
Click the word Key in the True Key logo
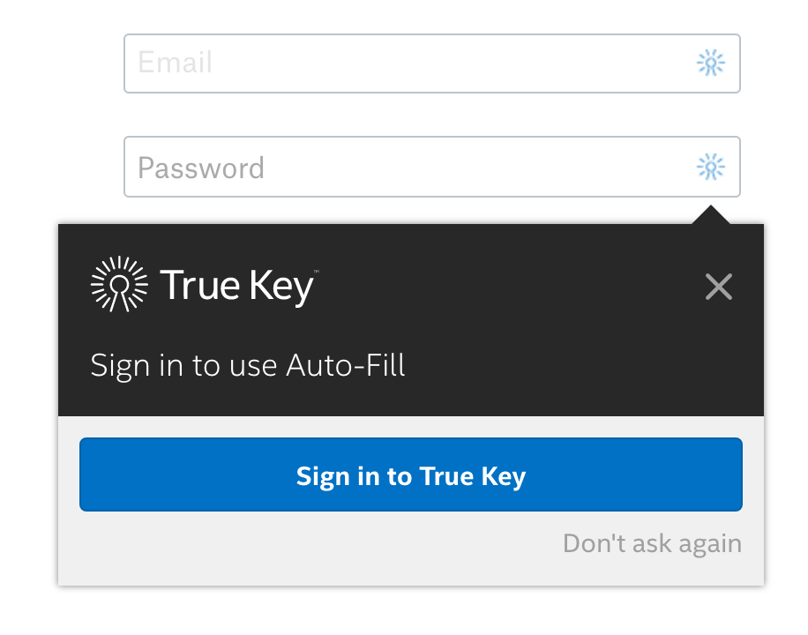pyautogui.click(x=281, y=287)
